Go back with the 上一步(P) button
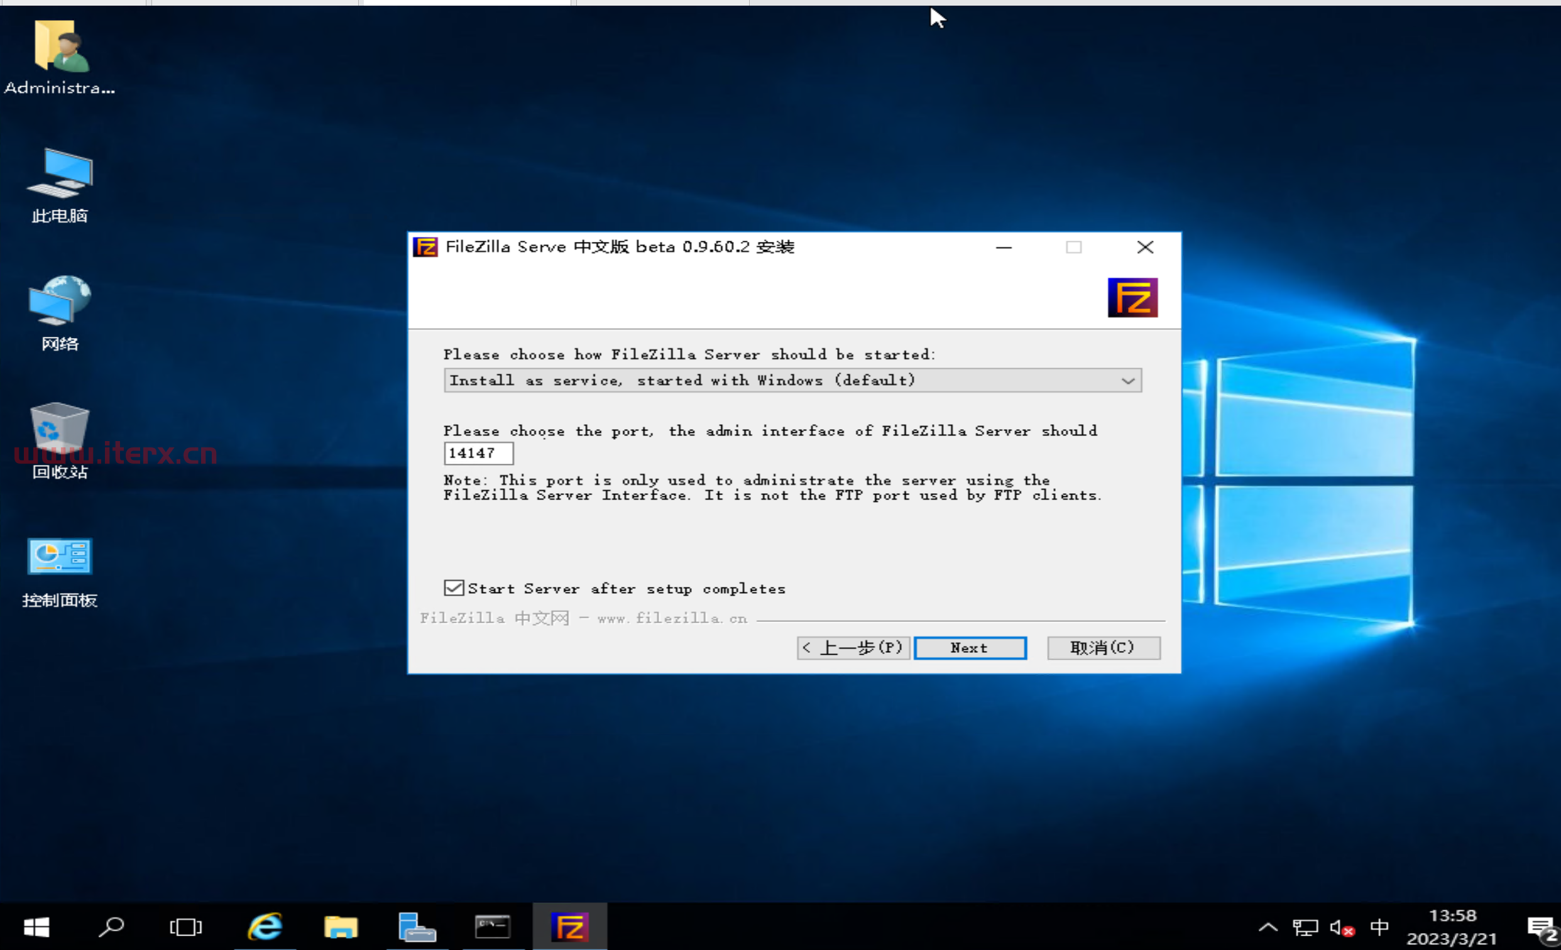Viewport: 1561px width, 950px height. pos(853,648)
